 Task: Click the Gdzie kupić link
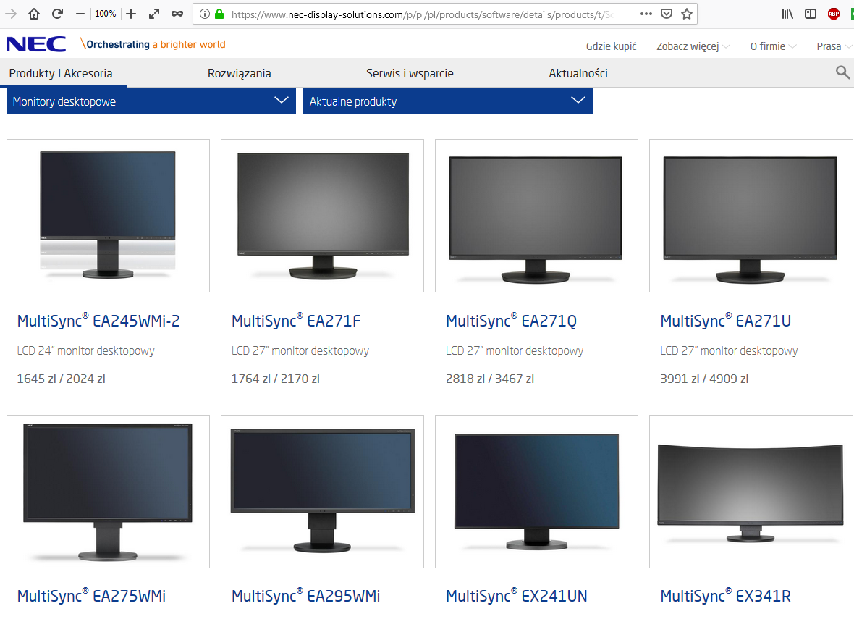(611, 46)
